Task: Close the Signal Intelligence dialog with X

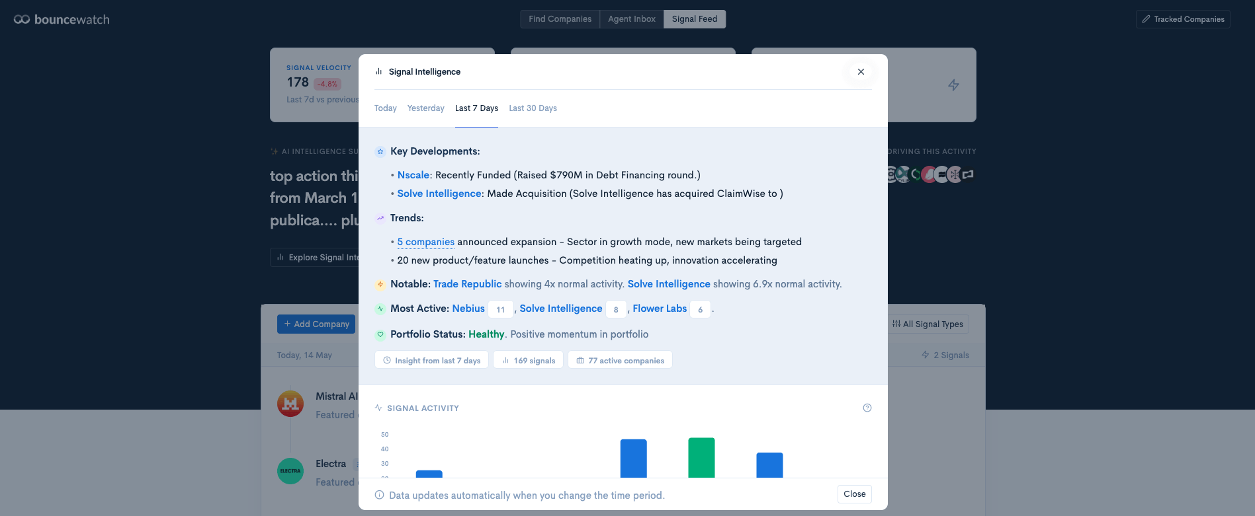Action: point(861,71)
